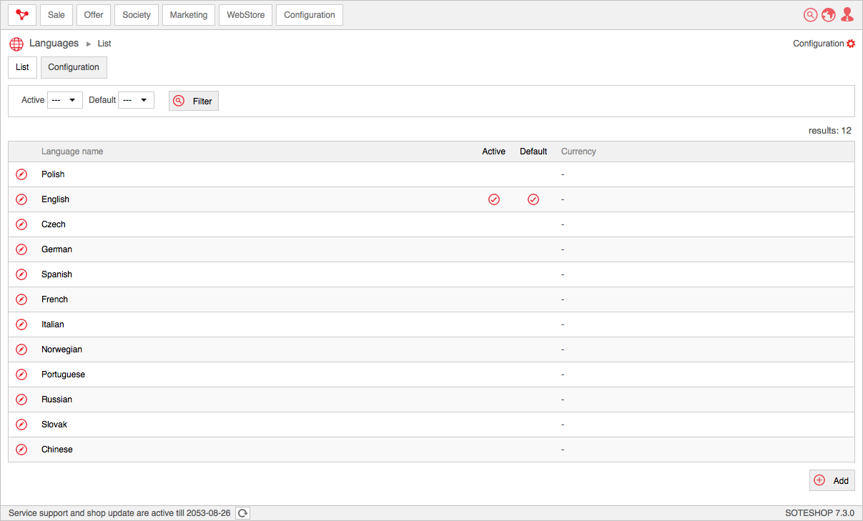Screen dimensions: 863x521
Task: Click the 'results: 12' count text
Action: point(830,131)
